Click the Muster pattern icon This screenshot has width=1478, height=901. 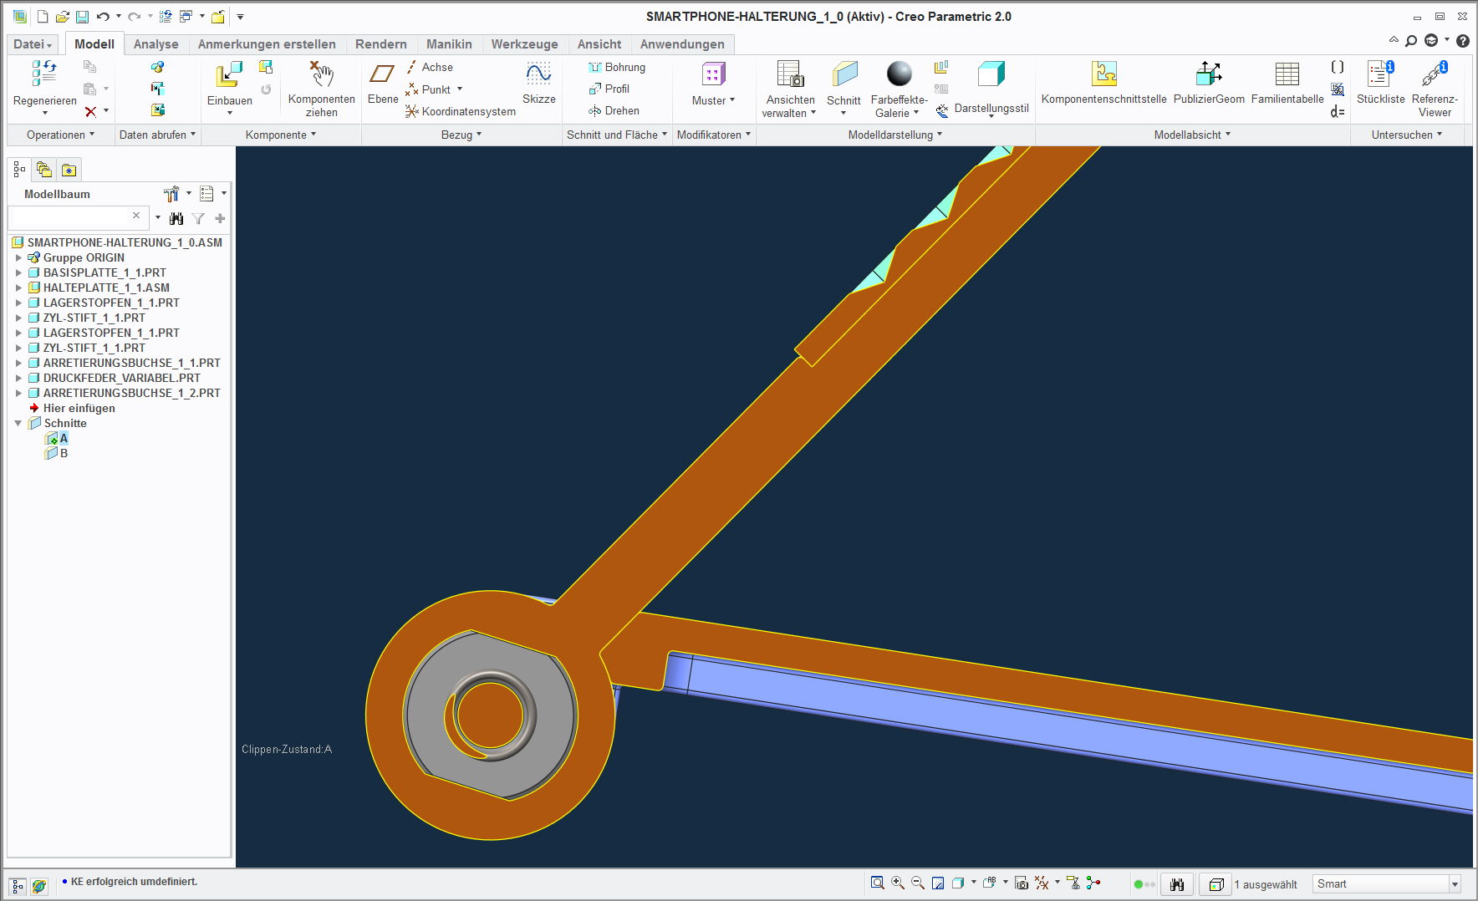tap(713, 74)
